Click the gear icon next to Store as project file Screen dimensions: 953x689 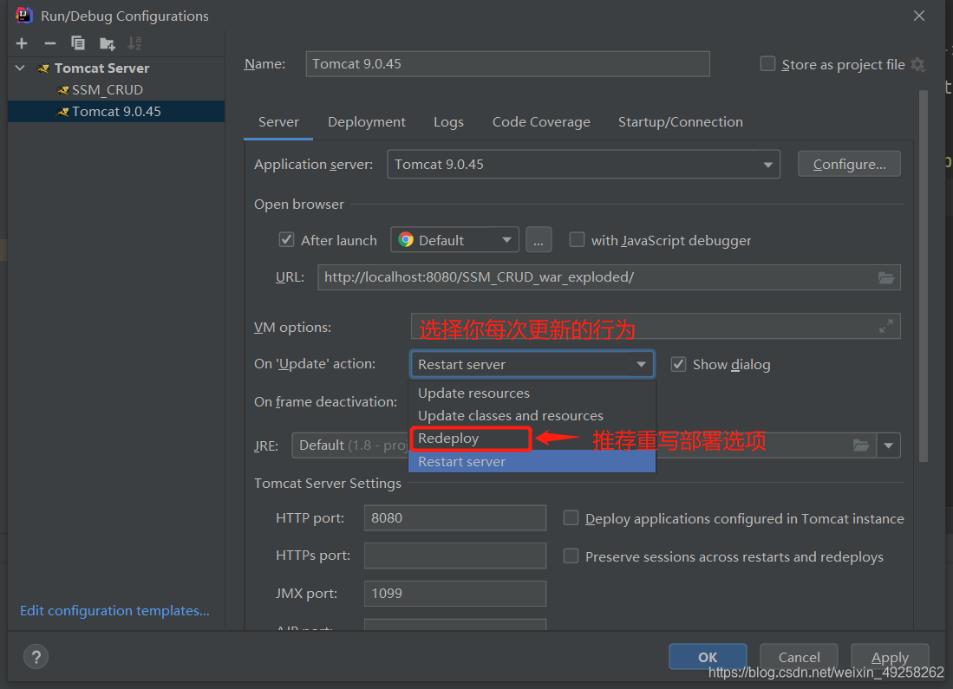tap(918, 64)
